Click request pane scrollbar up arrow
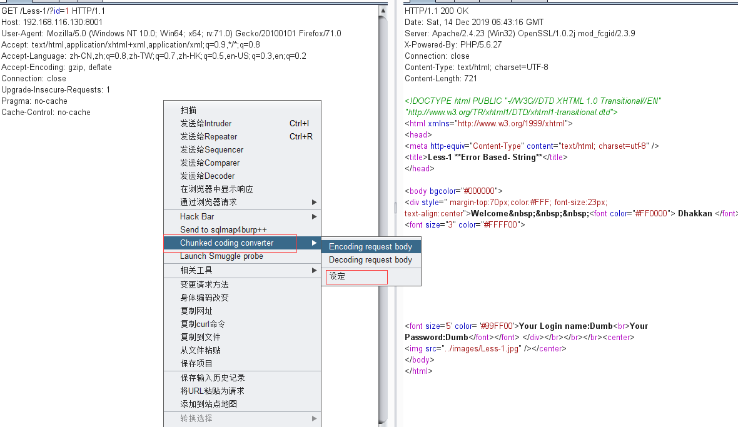 [383, 11]
